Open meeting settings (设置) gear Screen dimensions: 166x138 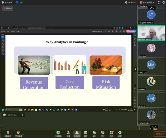pos(120,134)
